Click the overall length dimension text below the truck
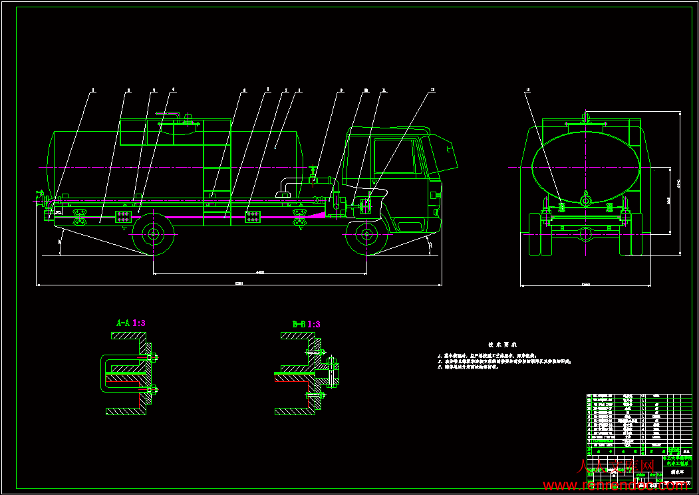Screen dimensions: 699x495 point(239,283)
